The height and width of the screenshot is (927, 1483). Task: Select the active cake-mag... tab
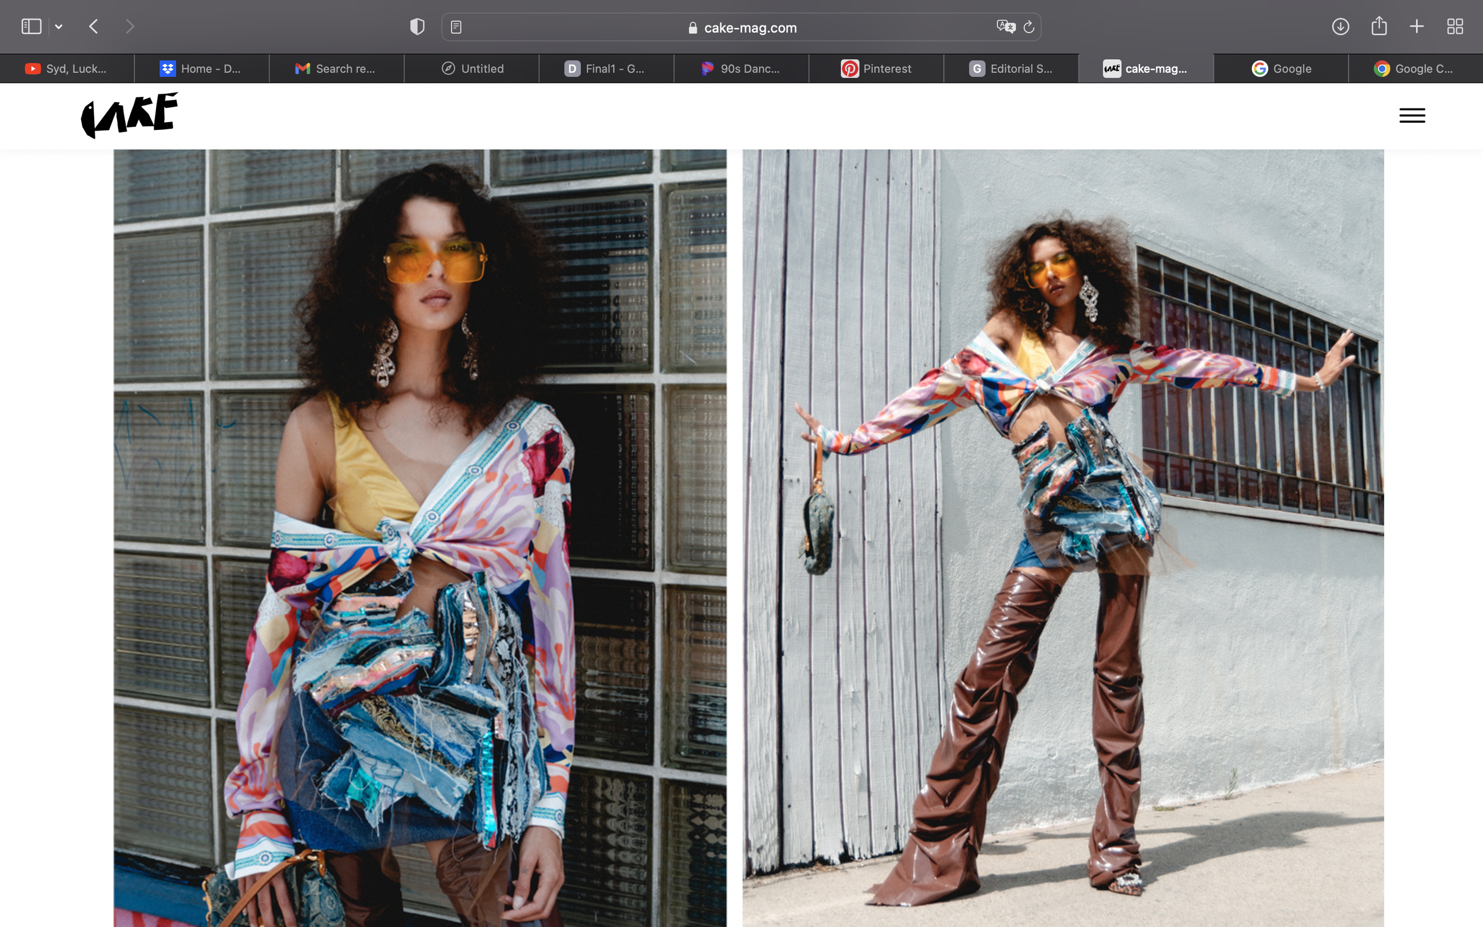1146,69
